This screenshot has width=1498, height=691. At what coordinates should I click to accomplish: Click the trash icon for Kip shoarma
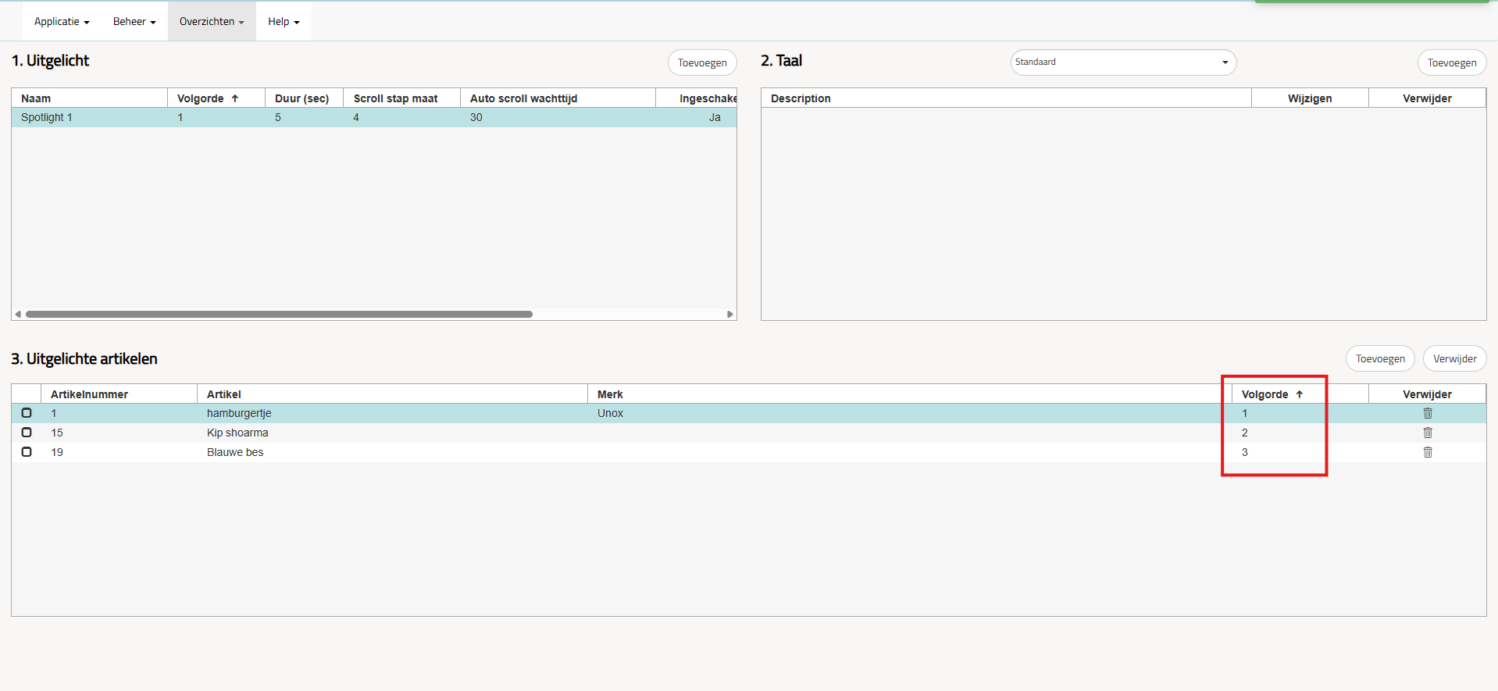point(1428,433)
